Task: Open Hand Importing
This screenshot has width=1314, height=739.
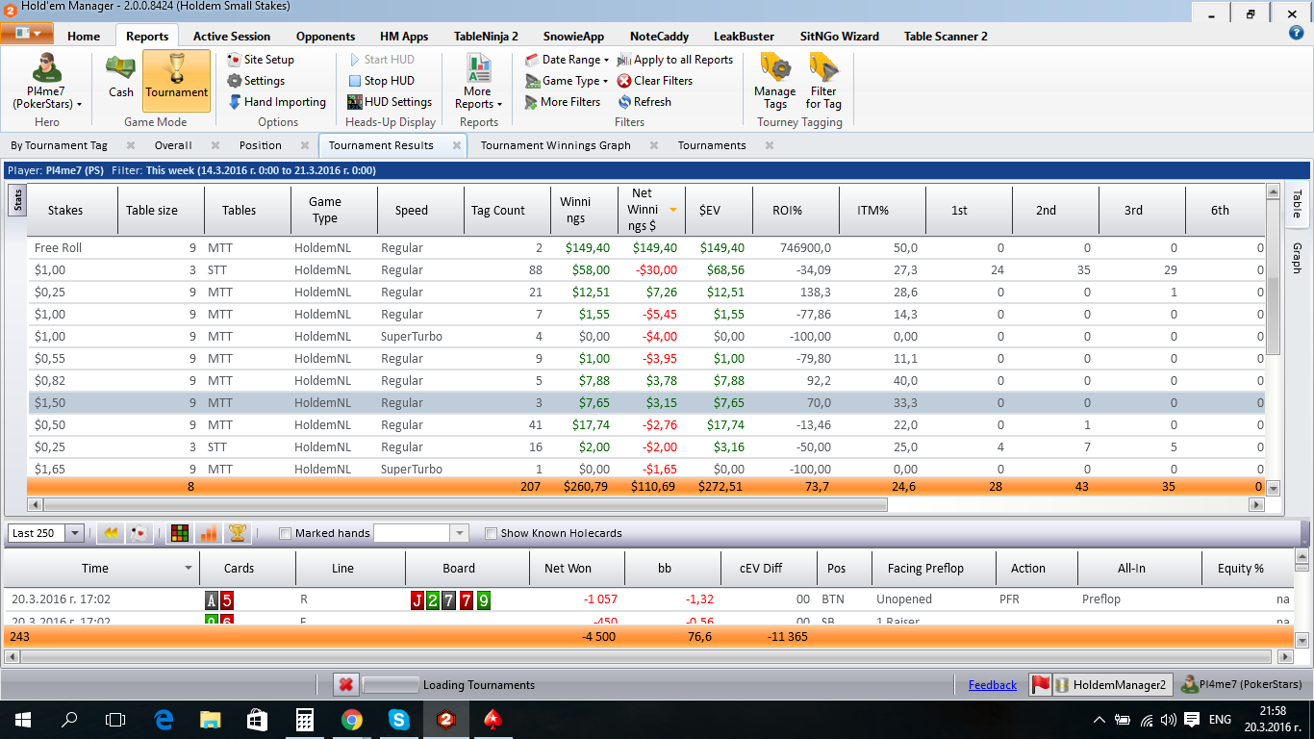Action: point(276,102)
